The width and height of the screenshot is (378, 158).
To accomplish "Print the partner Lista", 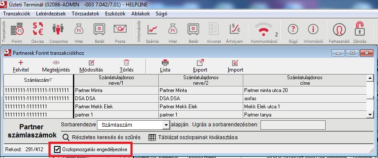I will click(165, 66).
